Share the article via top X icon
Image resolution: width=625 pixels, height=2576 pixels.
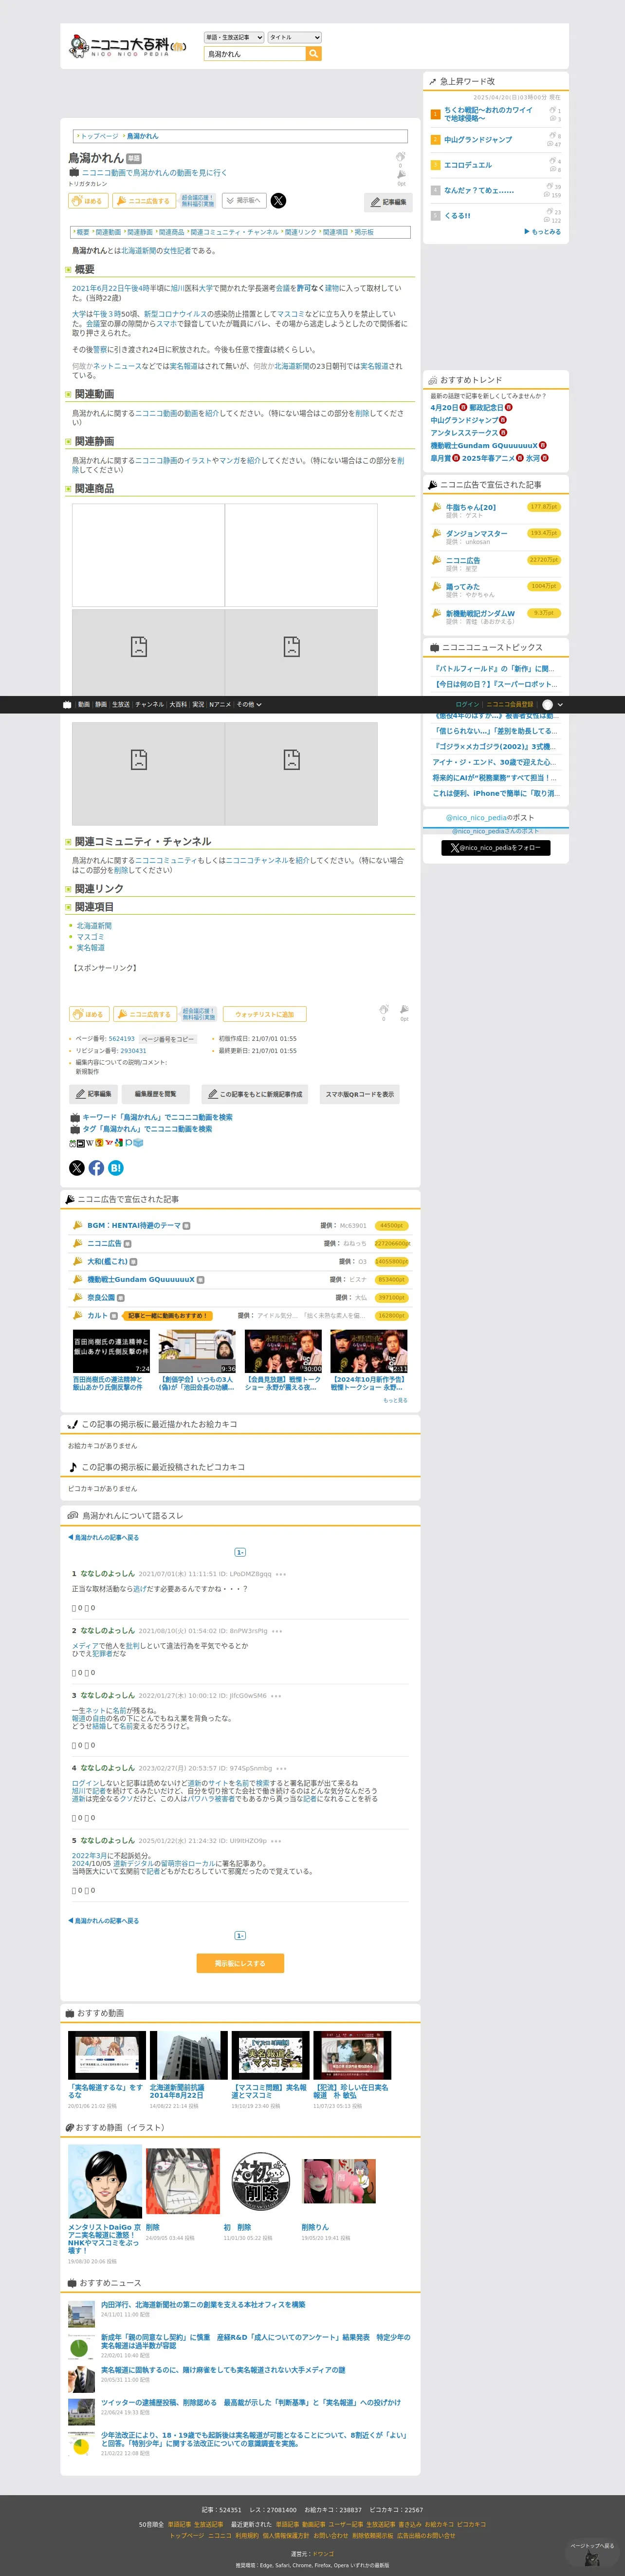pyautogui.click(x=278, y=201)
